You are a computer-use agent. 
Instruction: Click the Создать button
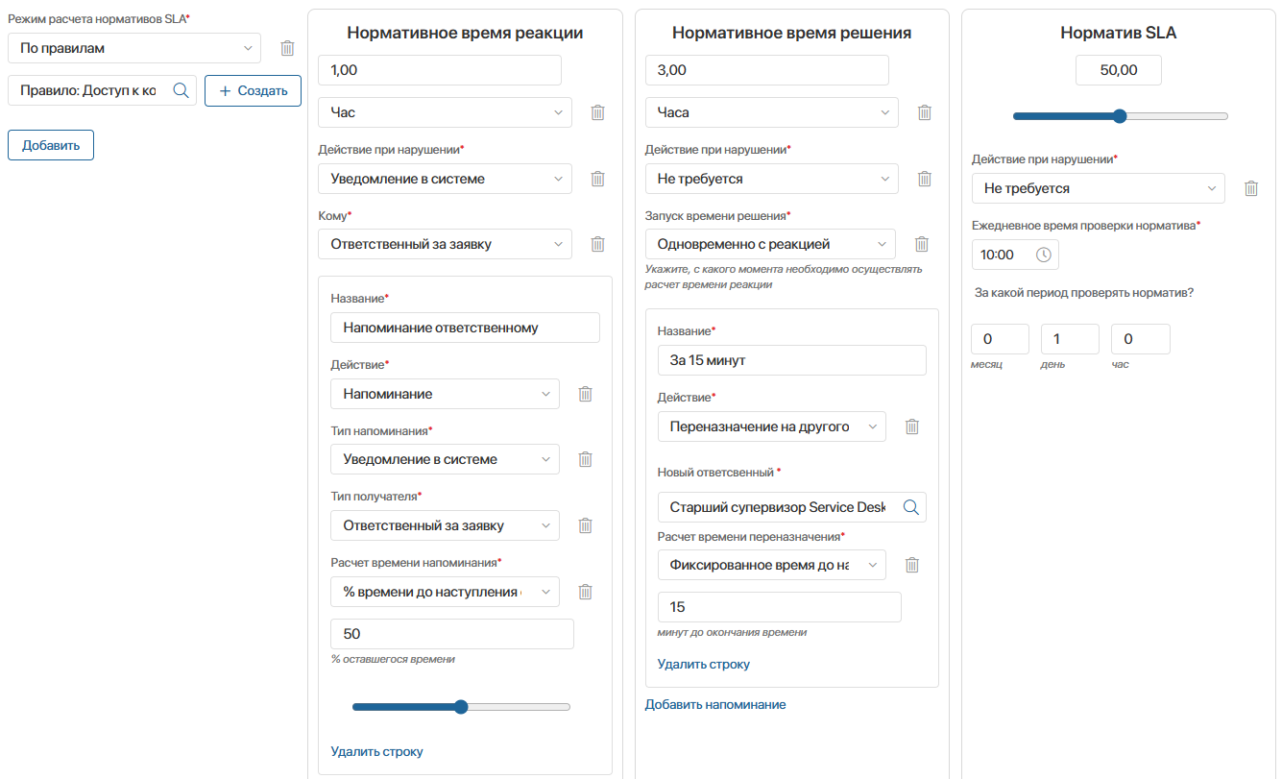(x=253, y=91)
